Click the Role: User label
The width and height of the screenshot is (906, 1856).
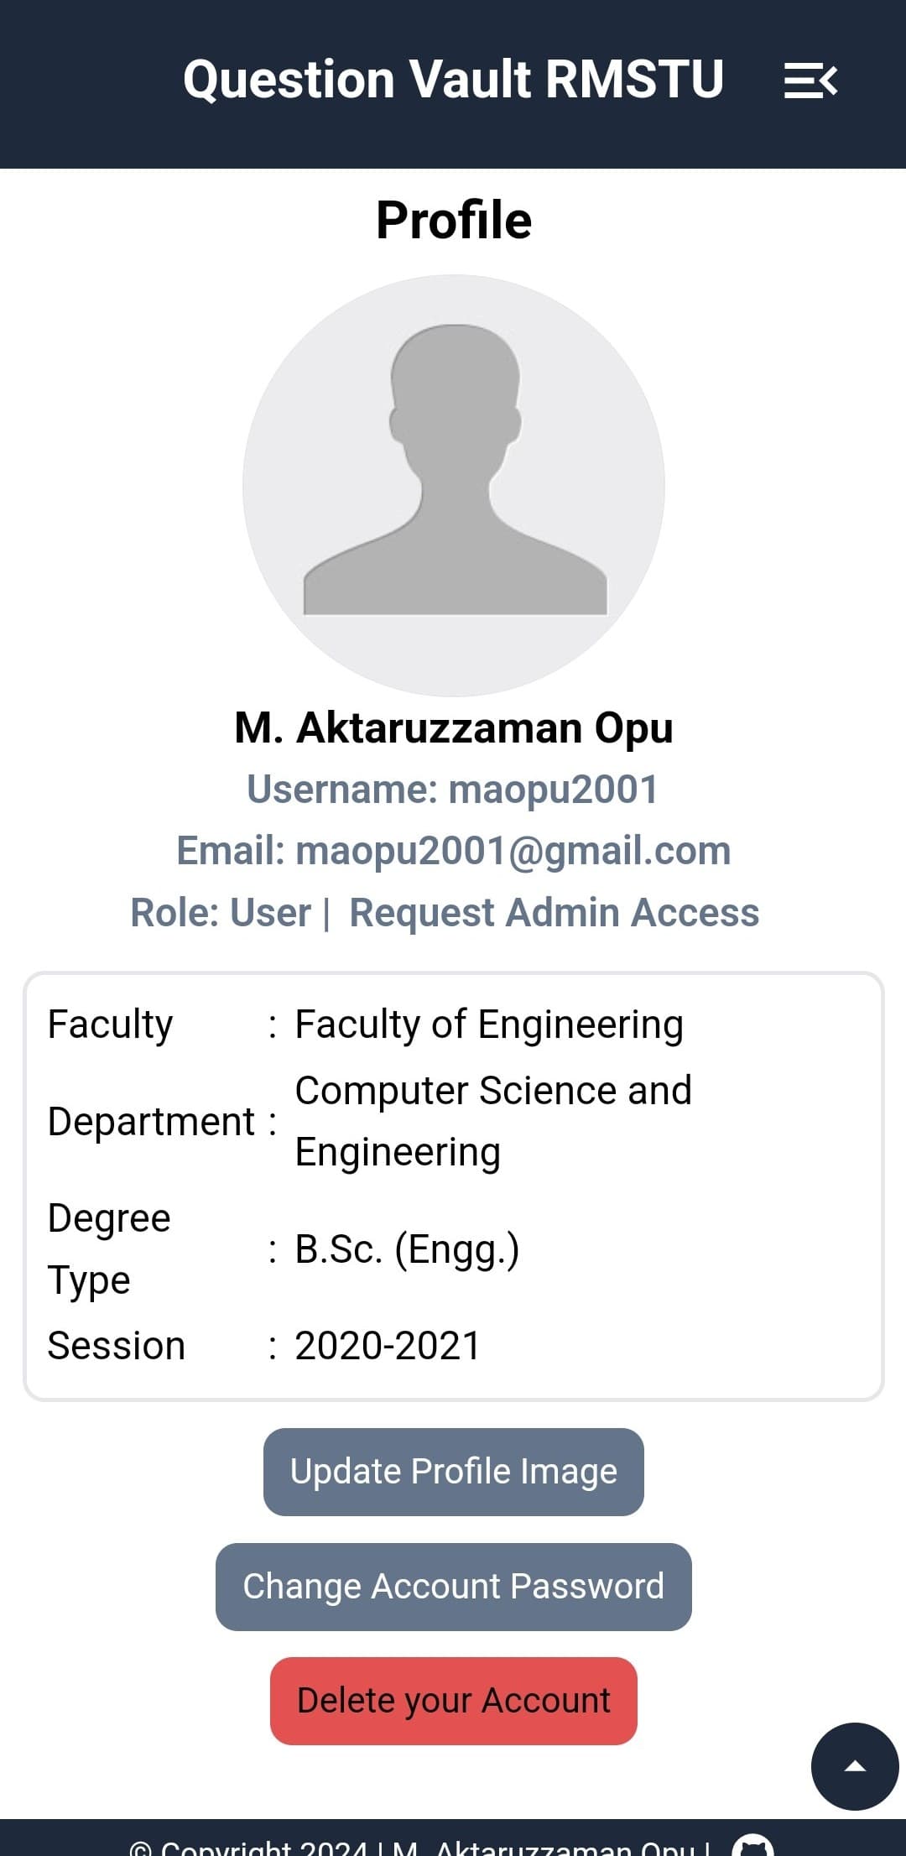point(221,912)
